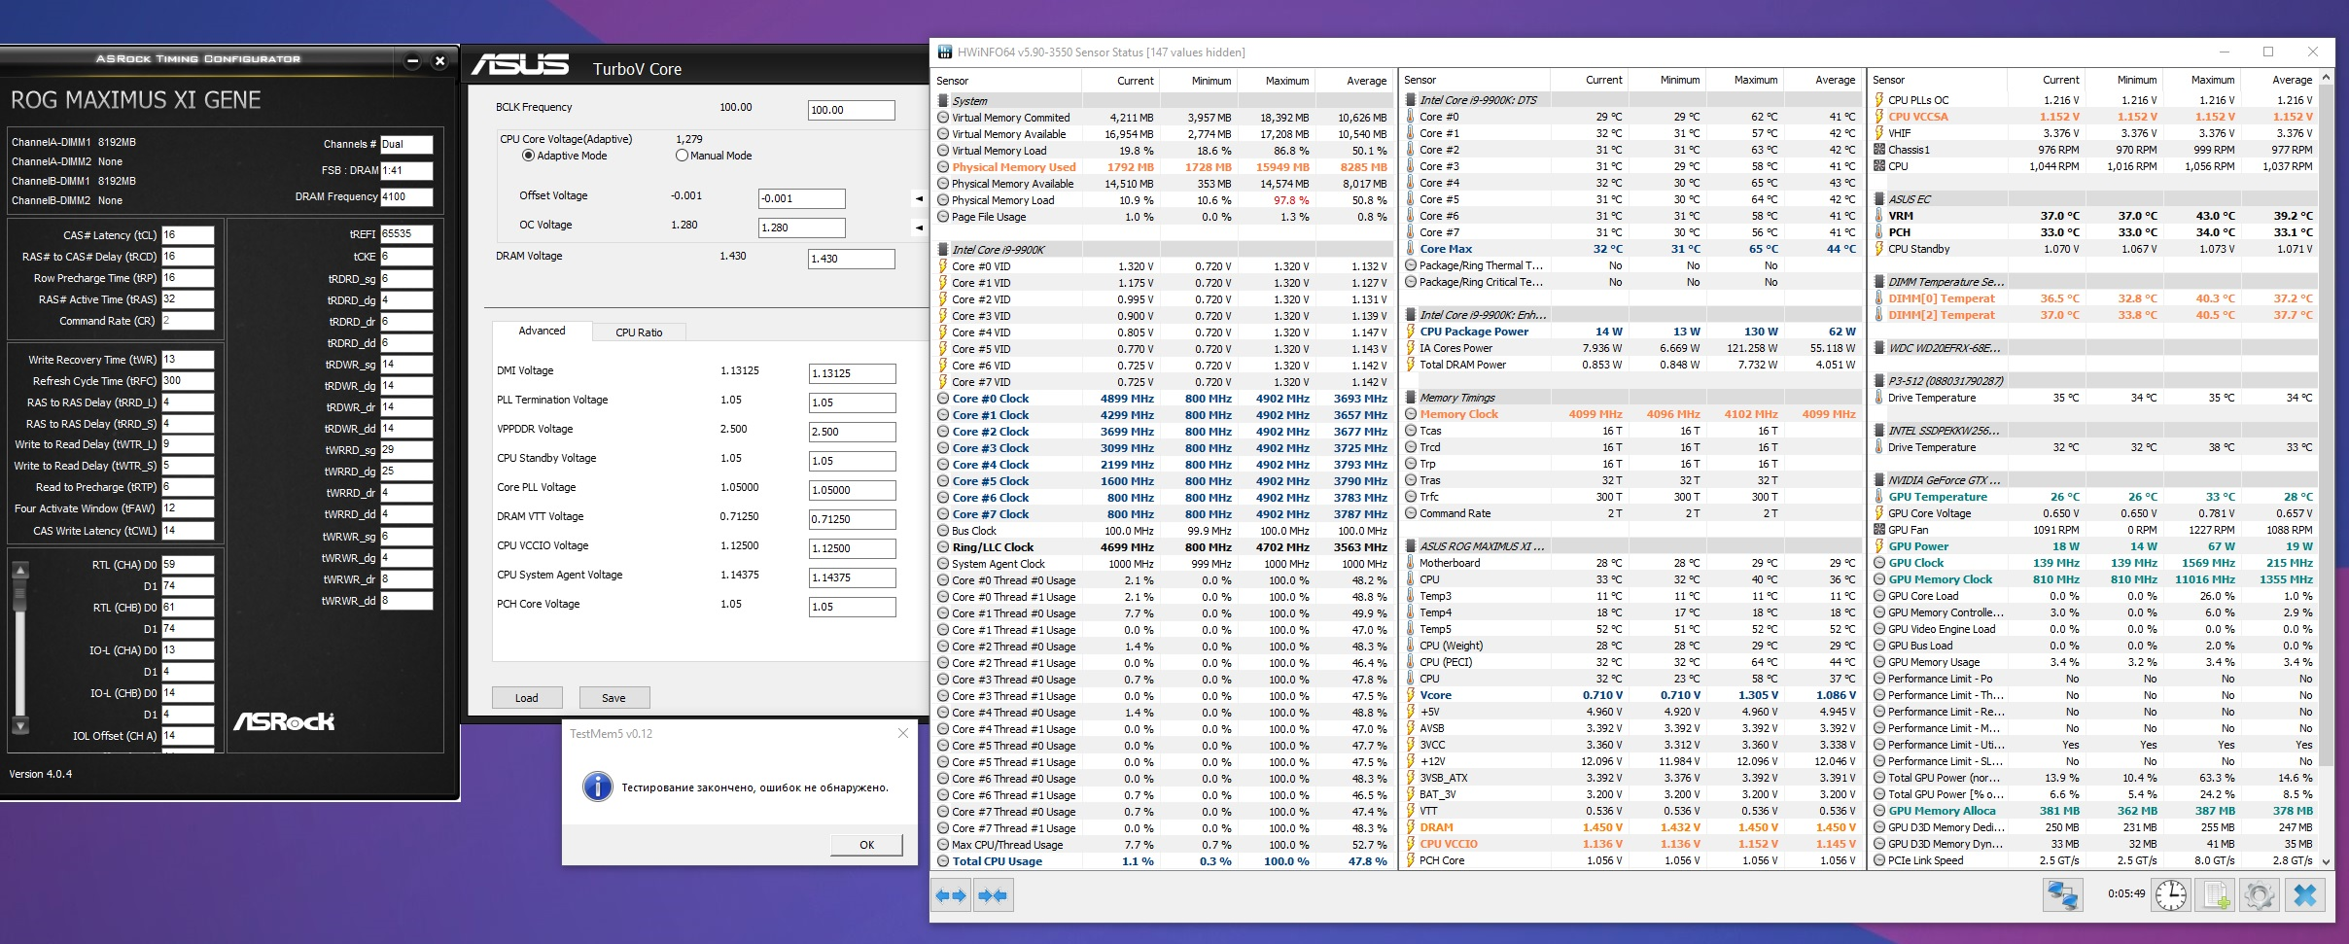The width and height of the screenshot is (2349, 944).
Task: Close the TestMem5 dialog with X
Action: click(903, 733)
